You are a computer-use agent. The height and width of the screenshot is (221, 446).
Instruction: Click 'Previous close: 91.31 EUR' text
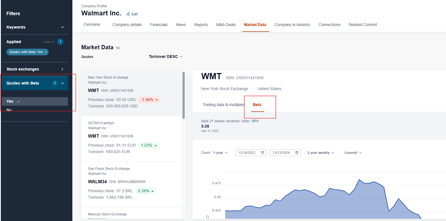[x=112, y=145]
